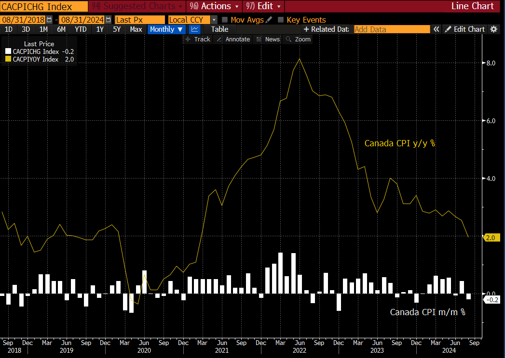Screen dimensions: 505x358
Task: Open the 94) Suggested Charts dropdown
Action: pyautogui.click(x=137, y=6)
